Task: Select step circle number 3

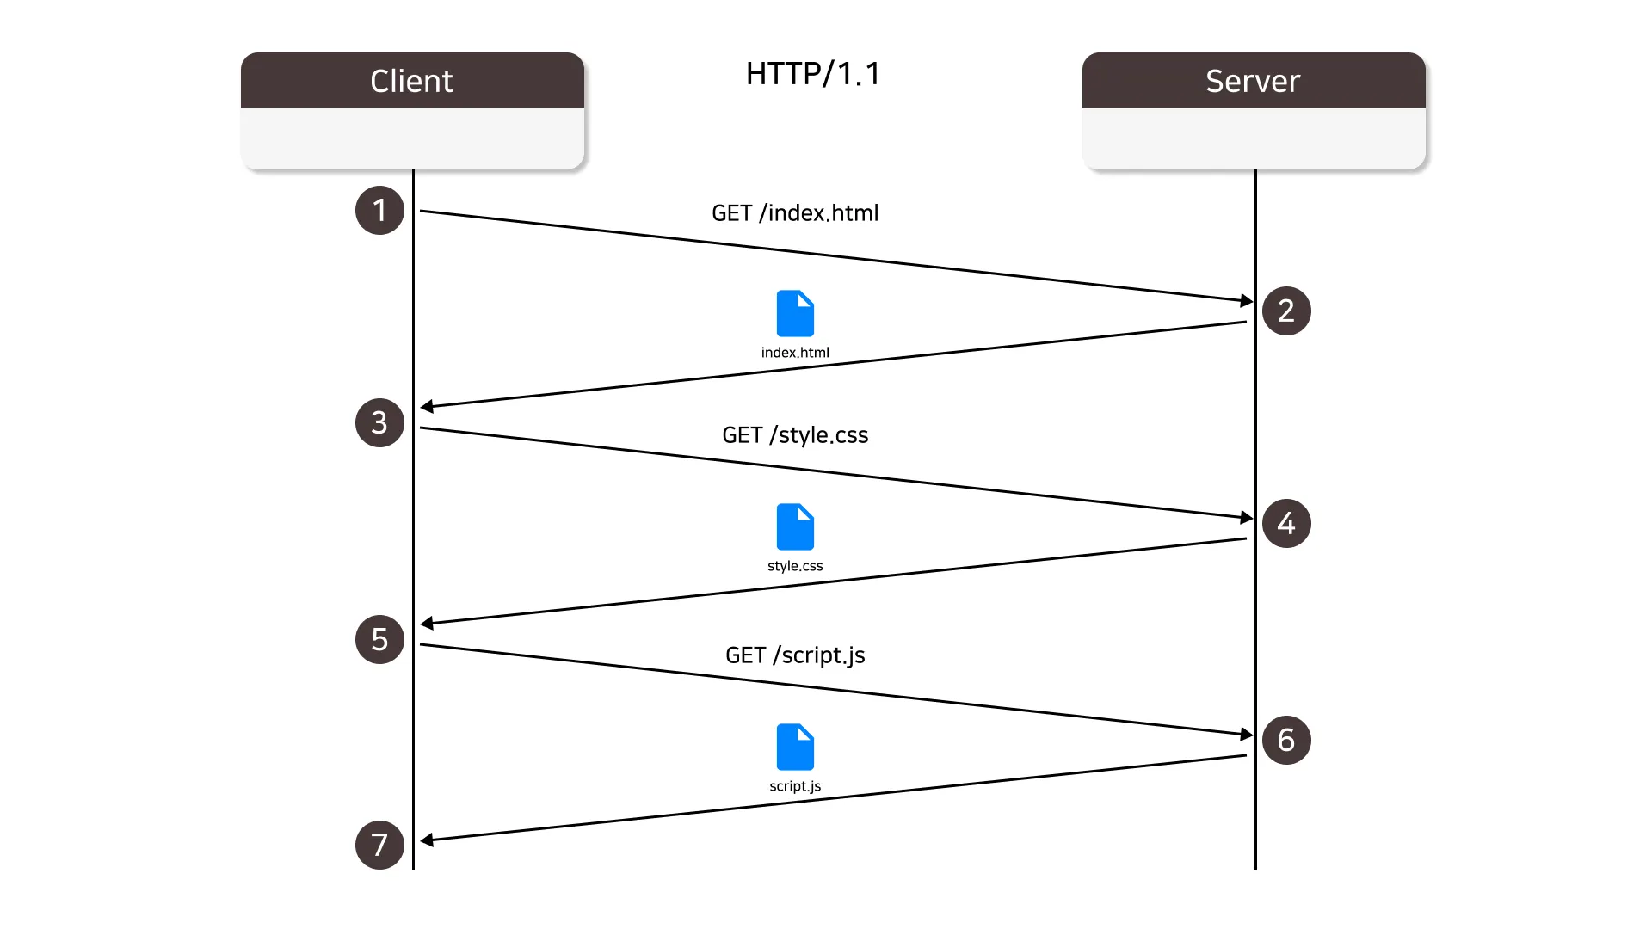Action: [x=379, y=422]
